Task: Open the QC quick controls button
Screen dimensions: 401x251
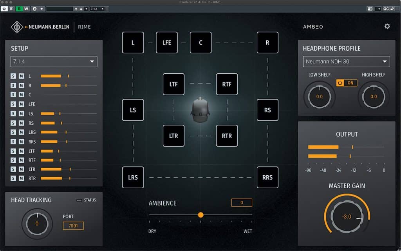Action: 386,9
